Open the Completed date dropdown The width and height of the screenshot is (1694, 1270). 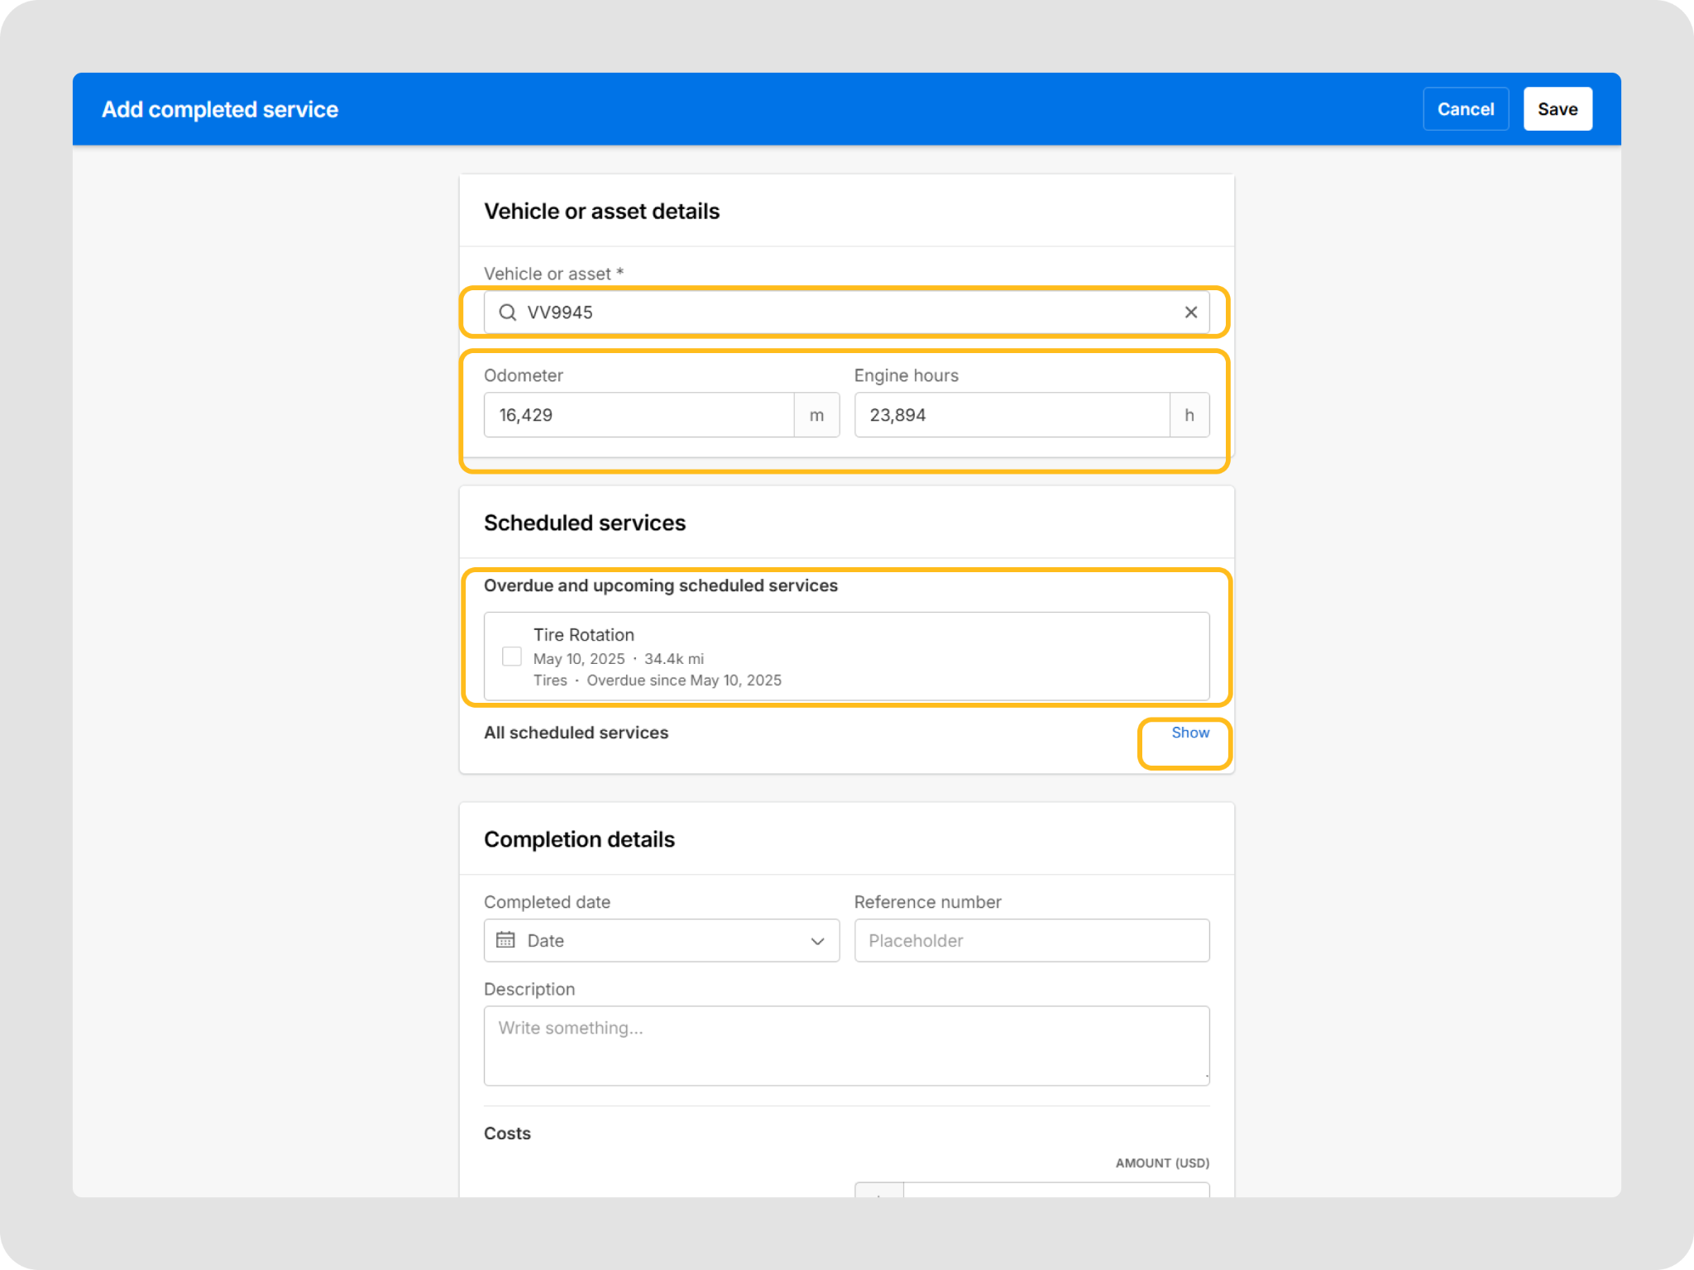[x=662, y=941]
